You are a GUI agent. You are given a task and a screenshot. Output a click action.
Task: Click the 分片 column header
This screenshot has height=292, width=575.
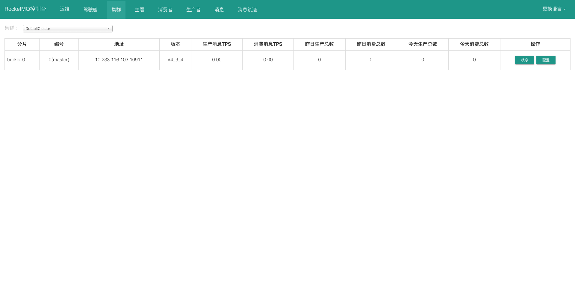(x=22, y=44)
